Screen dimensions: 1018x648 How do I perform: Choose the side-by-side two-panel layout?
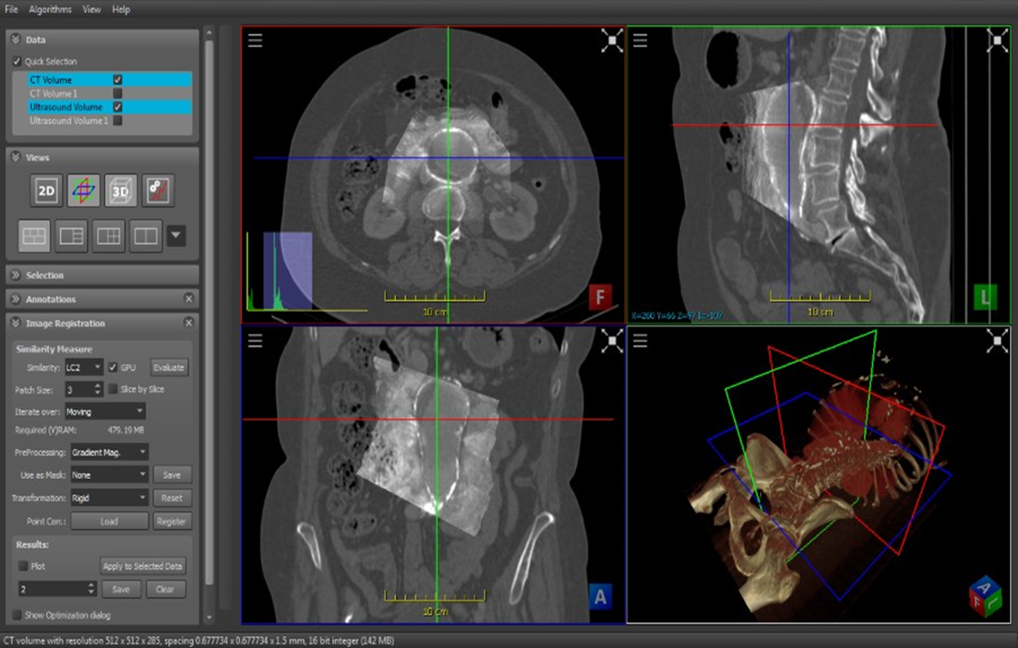(x=145, y=236)
